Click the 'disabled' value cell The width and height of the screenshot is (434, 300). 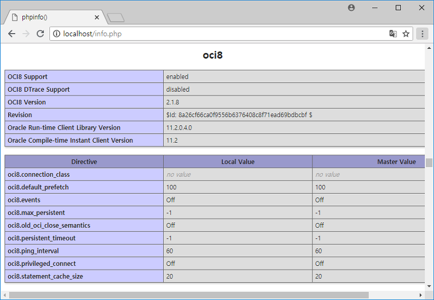(294, 90)
